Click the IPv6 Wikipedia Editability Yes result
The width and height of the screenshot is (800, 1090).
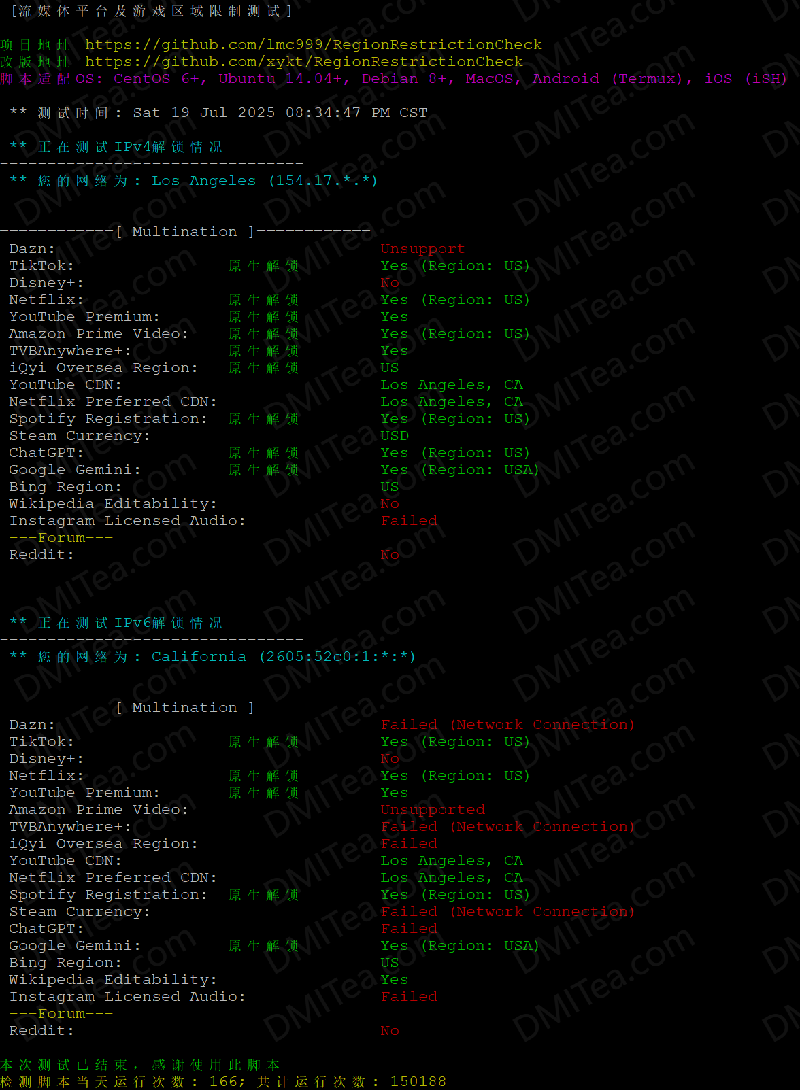pos(395,980)
